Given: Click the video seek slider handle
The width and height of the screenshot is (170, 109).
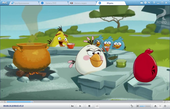Looking at the screenshot, I should [32, 102].
